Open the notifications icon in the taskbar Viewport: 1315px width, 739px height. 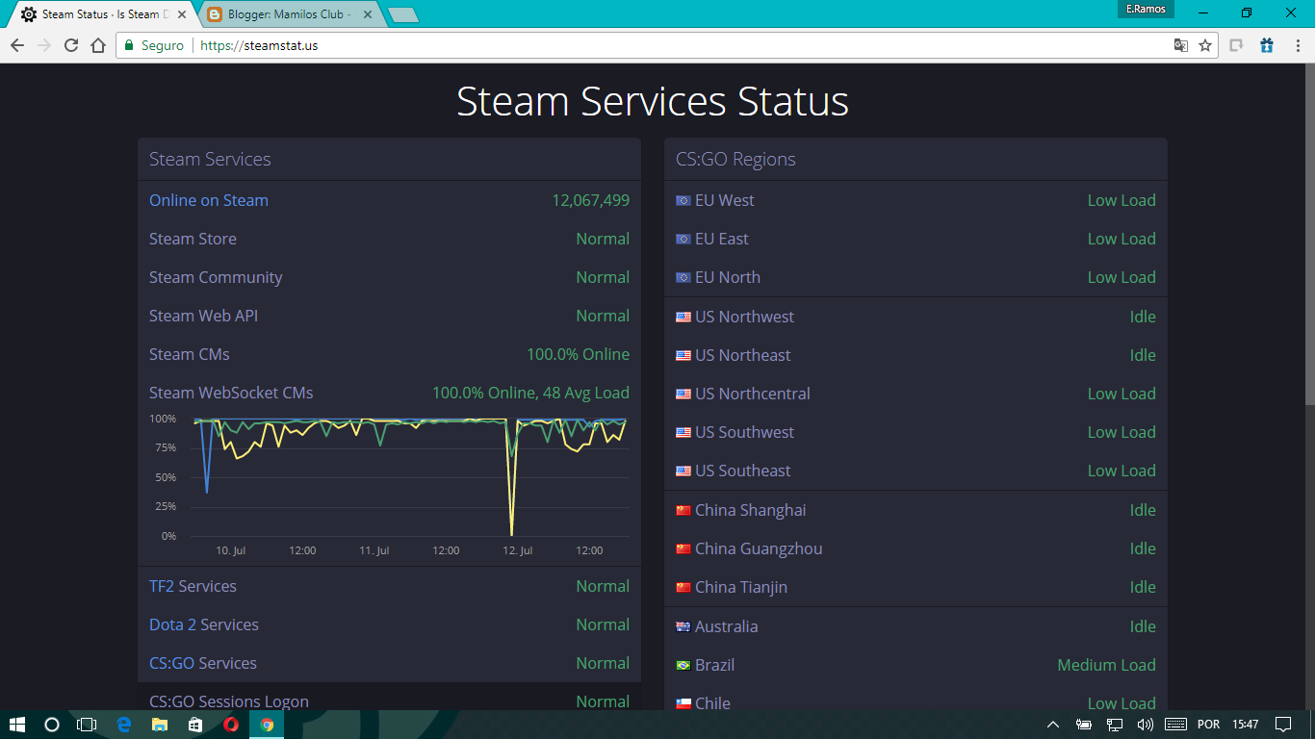pos(1284,725)
